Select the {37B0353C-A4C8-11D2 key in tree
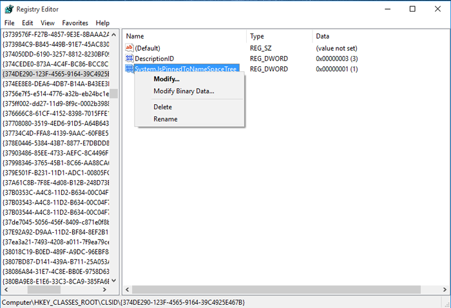The image size is (451, 308). 56,193
